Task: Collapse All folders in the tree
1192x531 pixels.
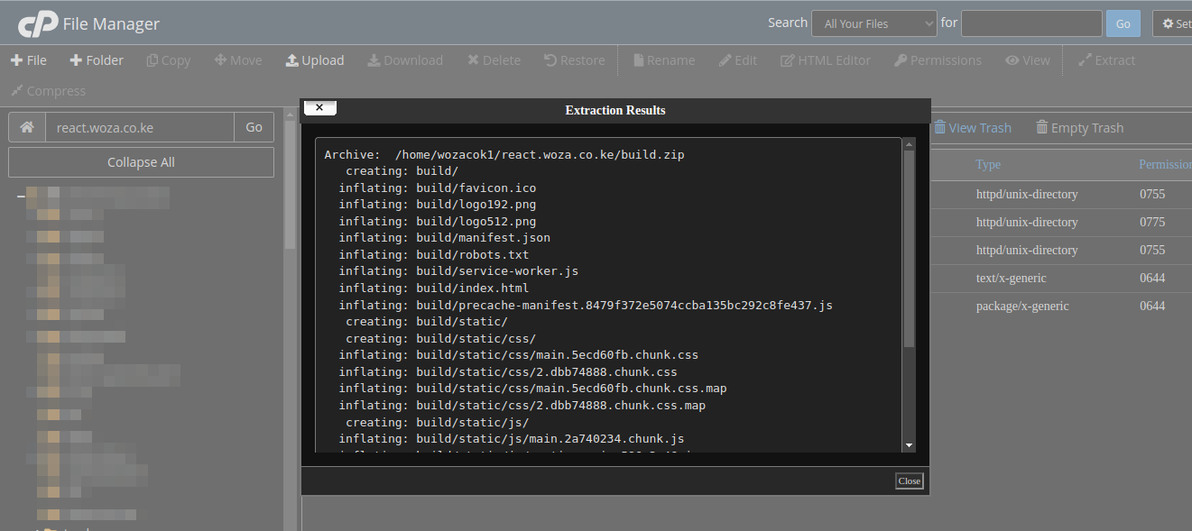Action: [141, 162]
